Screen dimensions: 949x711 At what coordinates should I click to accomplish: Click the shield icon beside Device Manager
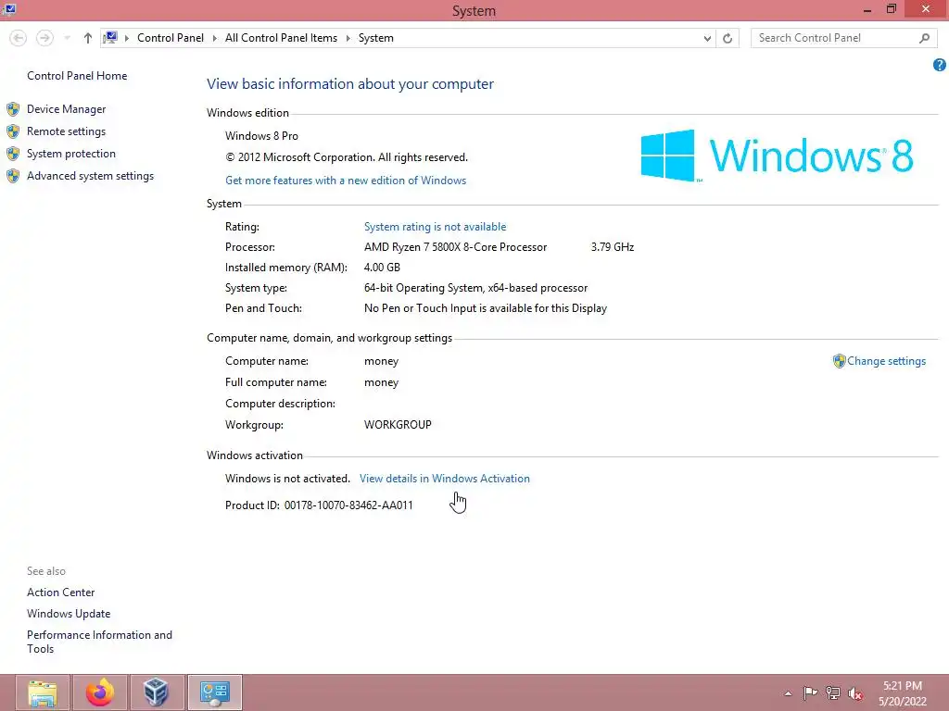pos(13,109)
